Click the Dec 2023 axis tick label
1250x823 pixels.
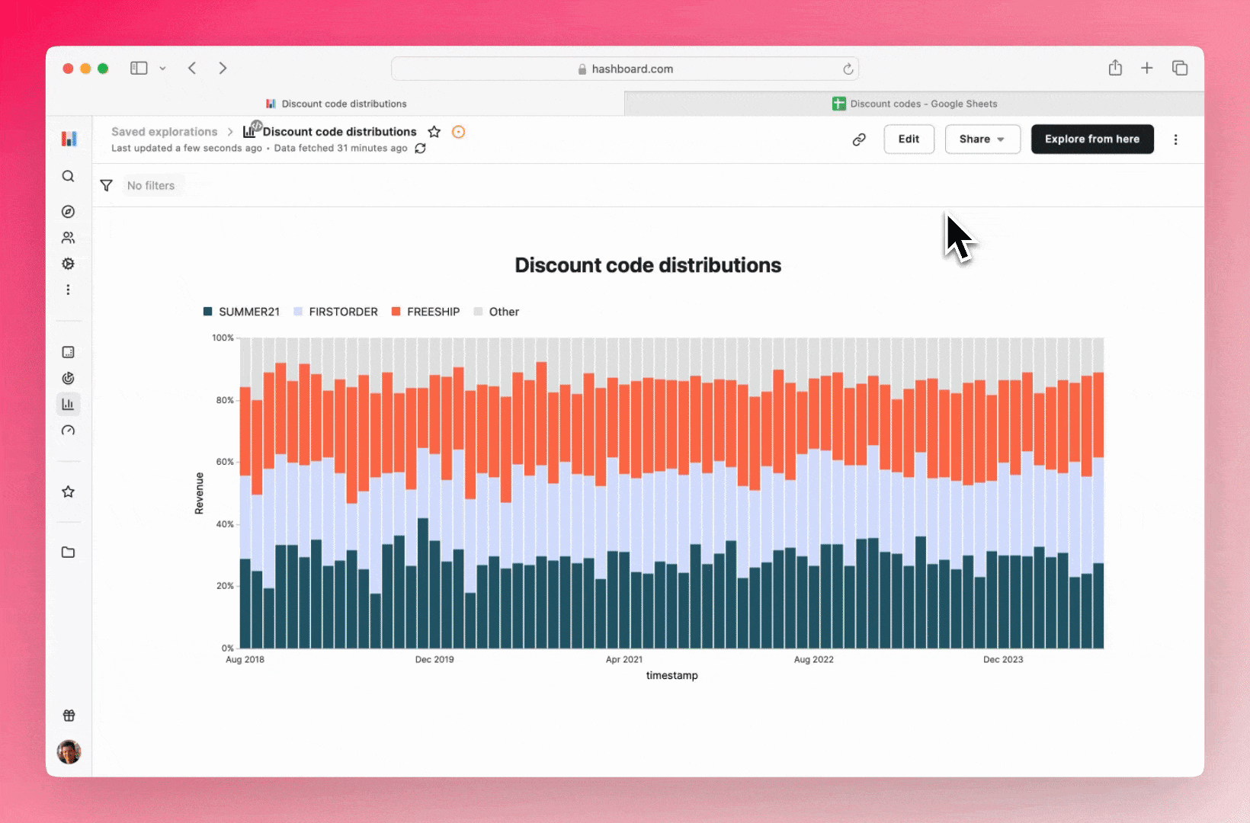[1003, 660]
